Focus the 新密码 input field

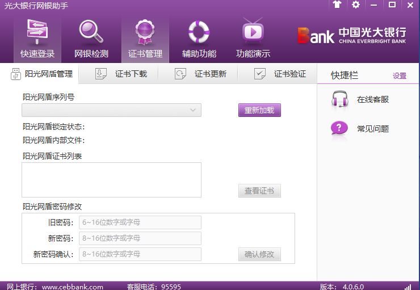click(140, 238)
